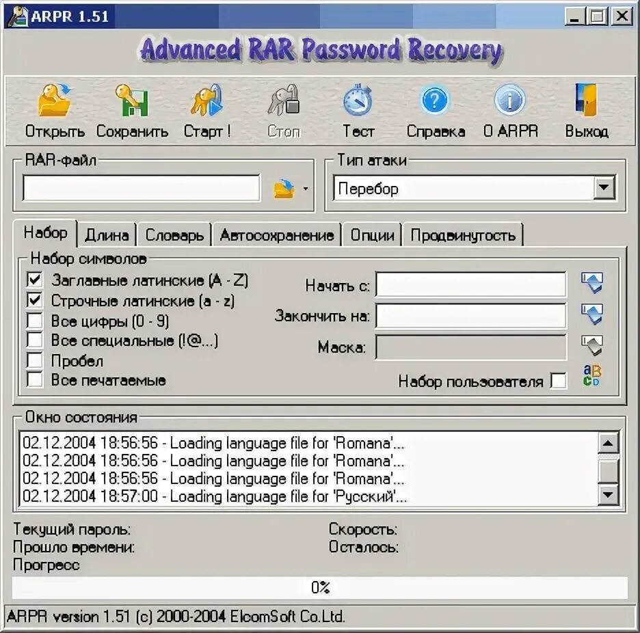Select the log line loading 'Русский' language
This screenshot has height=633, width=640.
click(215, 496)
